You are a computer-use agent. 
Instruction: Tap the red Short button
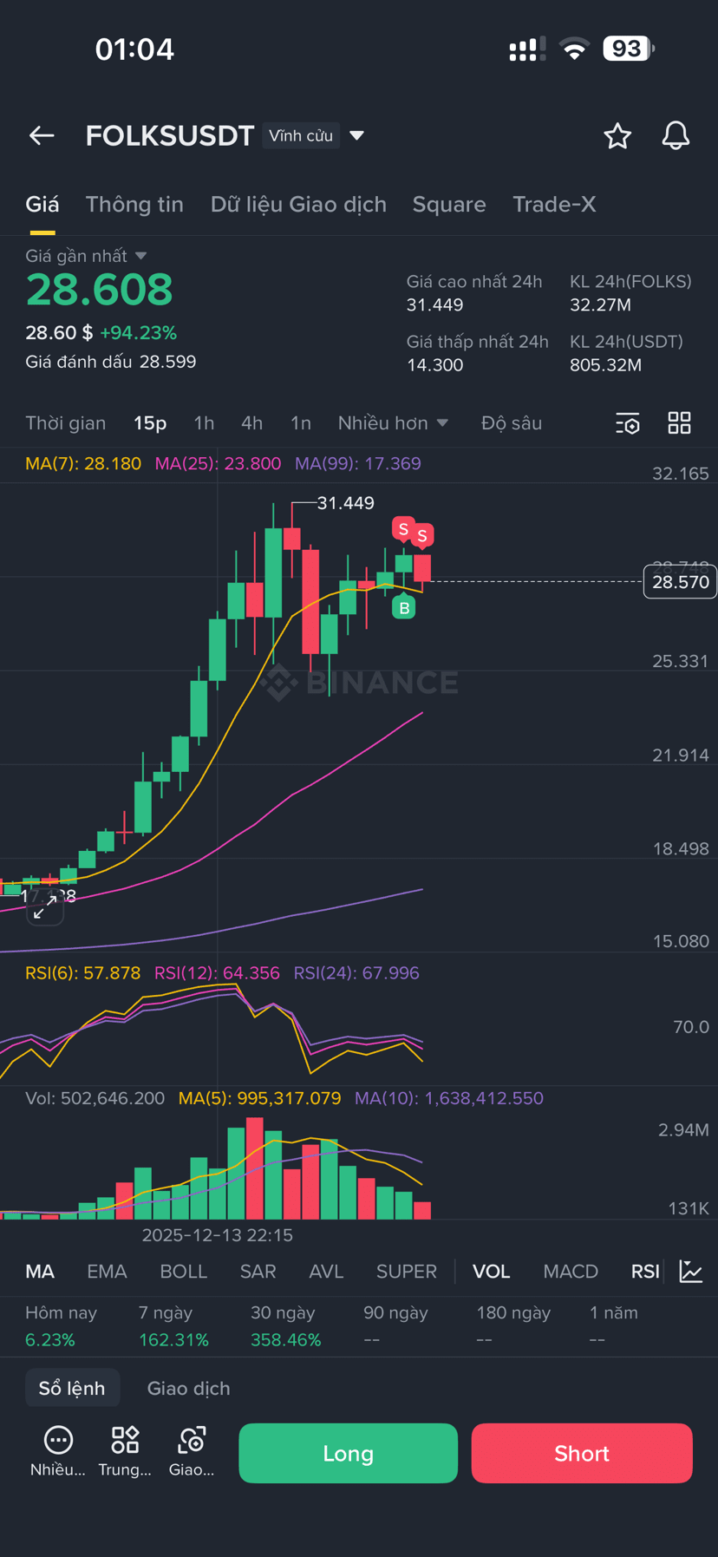click(x=582, y=1453)
